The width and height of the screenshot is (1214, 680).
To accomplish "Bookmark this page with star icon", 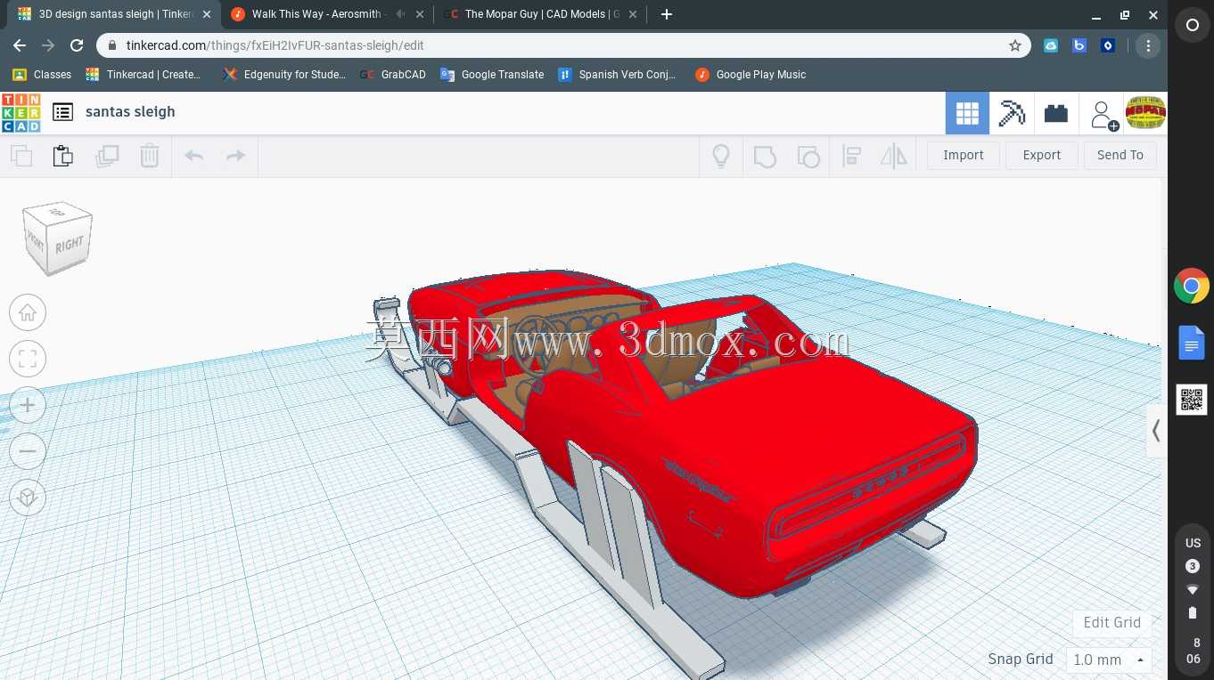I will pos(1014,45).
